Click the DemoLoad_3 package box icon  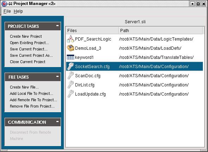pos(71,48)
